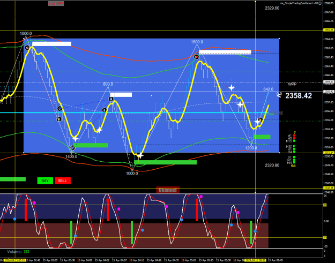This screenshot has width=335, height=263.
Task: Select the white zone rectangle below 800.0
Action: tap(121, 95)
